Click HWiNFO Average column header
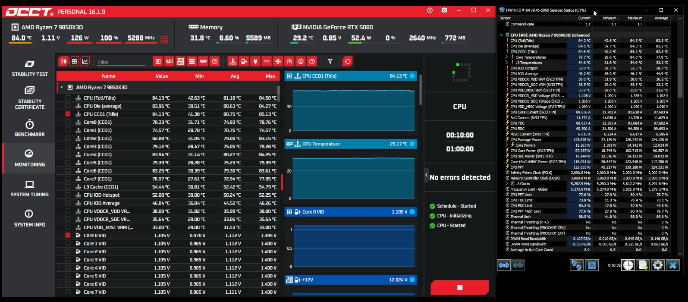 661,18
